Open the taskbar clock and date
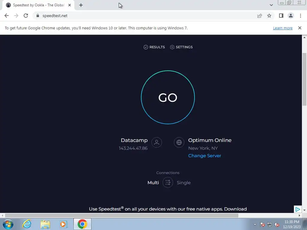 point(292,224)
